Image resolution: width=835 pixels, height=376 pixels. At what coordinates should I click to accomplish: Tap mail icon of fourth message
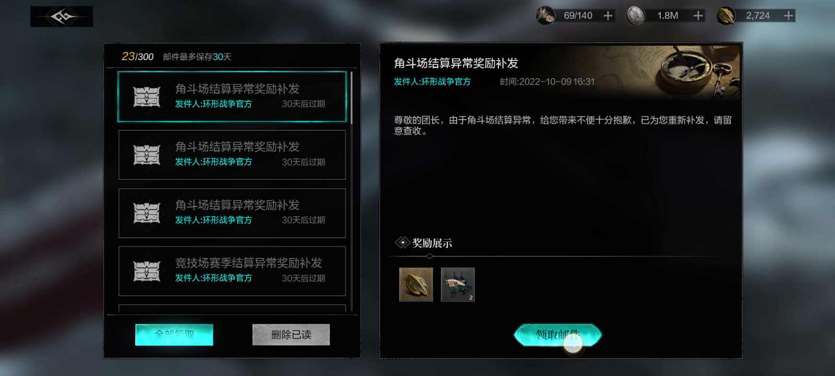pos(147,272)
